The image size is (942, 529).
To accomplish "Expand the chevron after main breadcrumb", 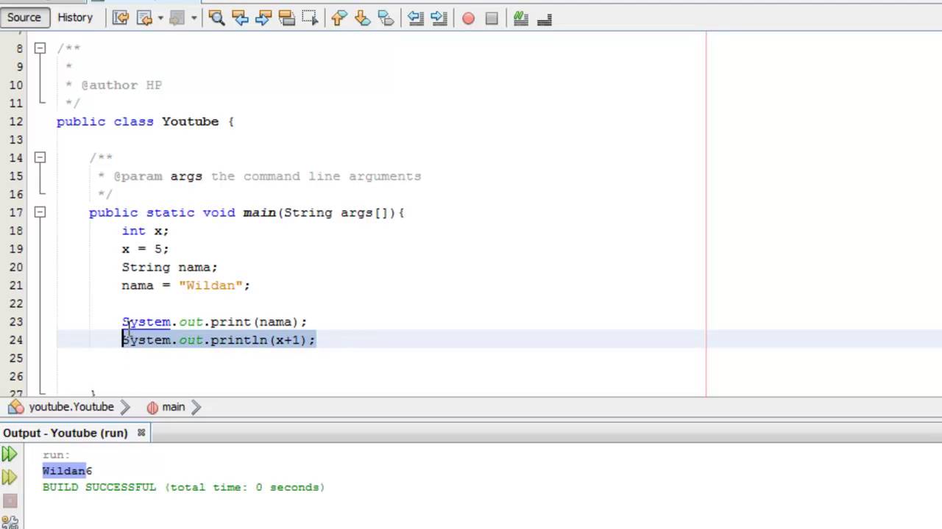I will point(196,407).
